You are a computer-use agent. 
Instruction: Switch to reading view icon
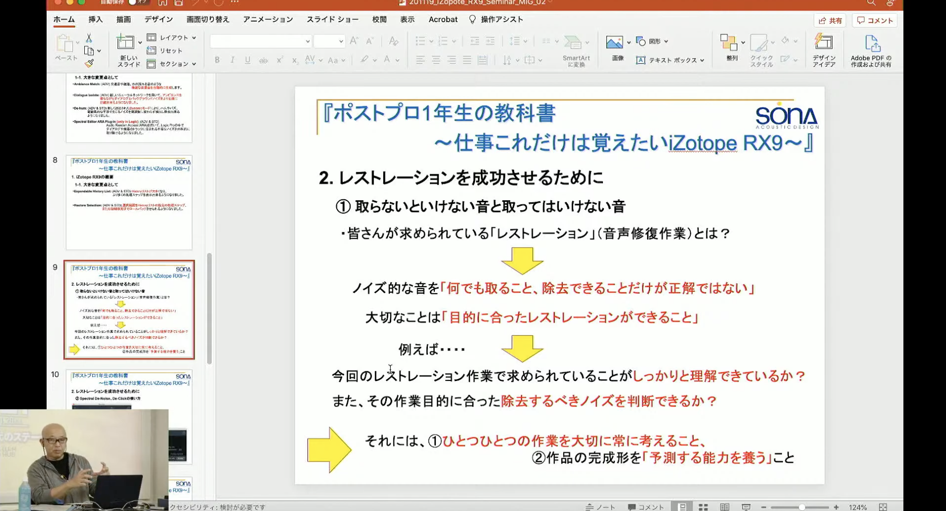pyautogui.click(x=724, y=507)
